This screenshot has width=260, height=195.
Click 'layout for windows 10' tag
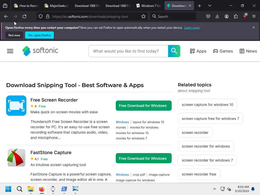click(148, 122)
